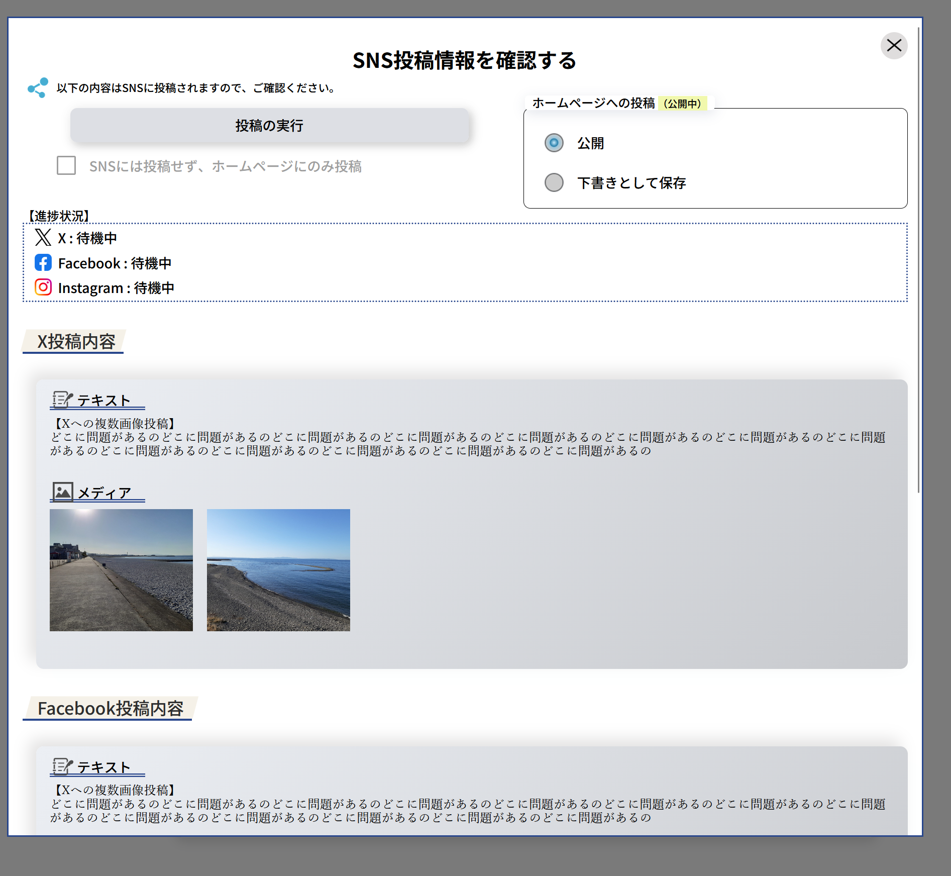Image resolution: width=951 pixels, height=876 pixels.
Task: Open the テキスト section in X投稿内容
Action: (x=103, y=401)
